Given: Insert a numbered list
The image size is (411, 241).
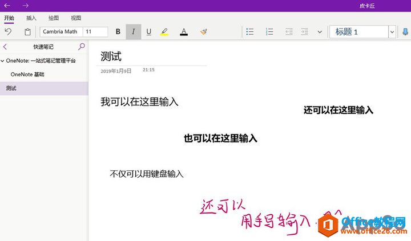Looking at the screenshot, I should pos(270,32).
